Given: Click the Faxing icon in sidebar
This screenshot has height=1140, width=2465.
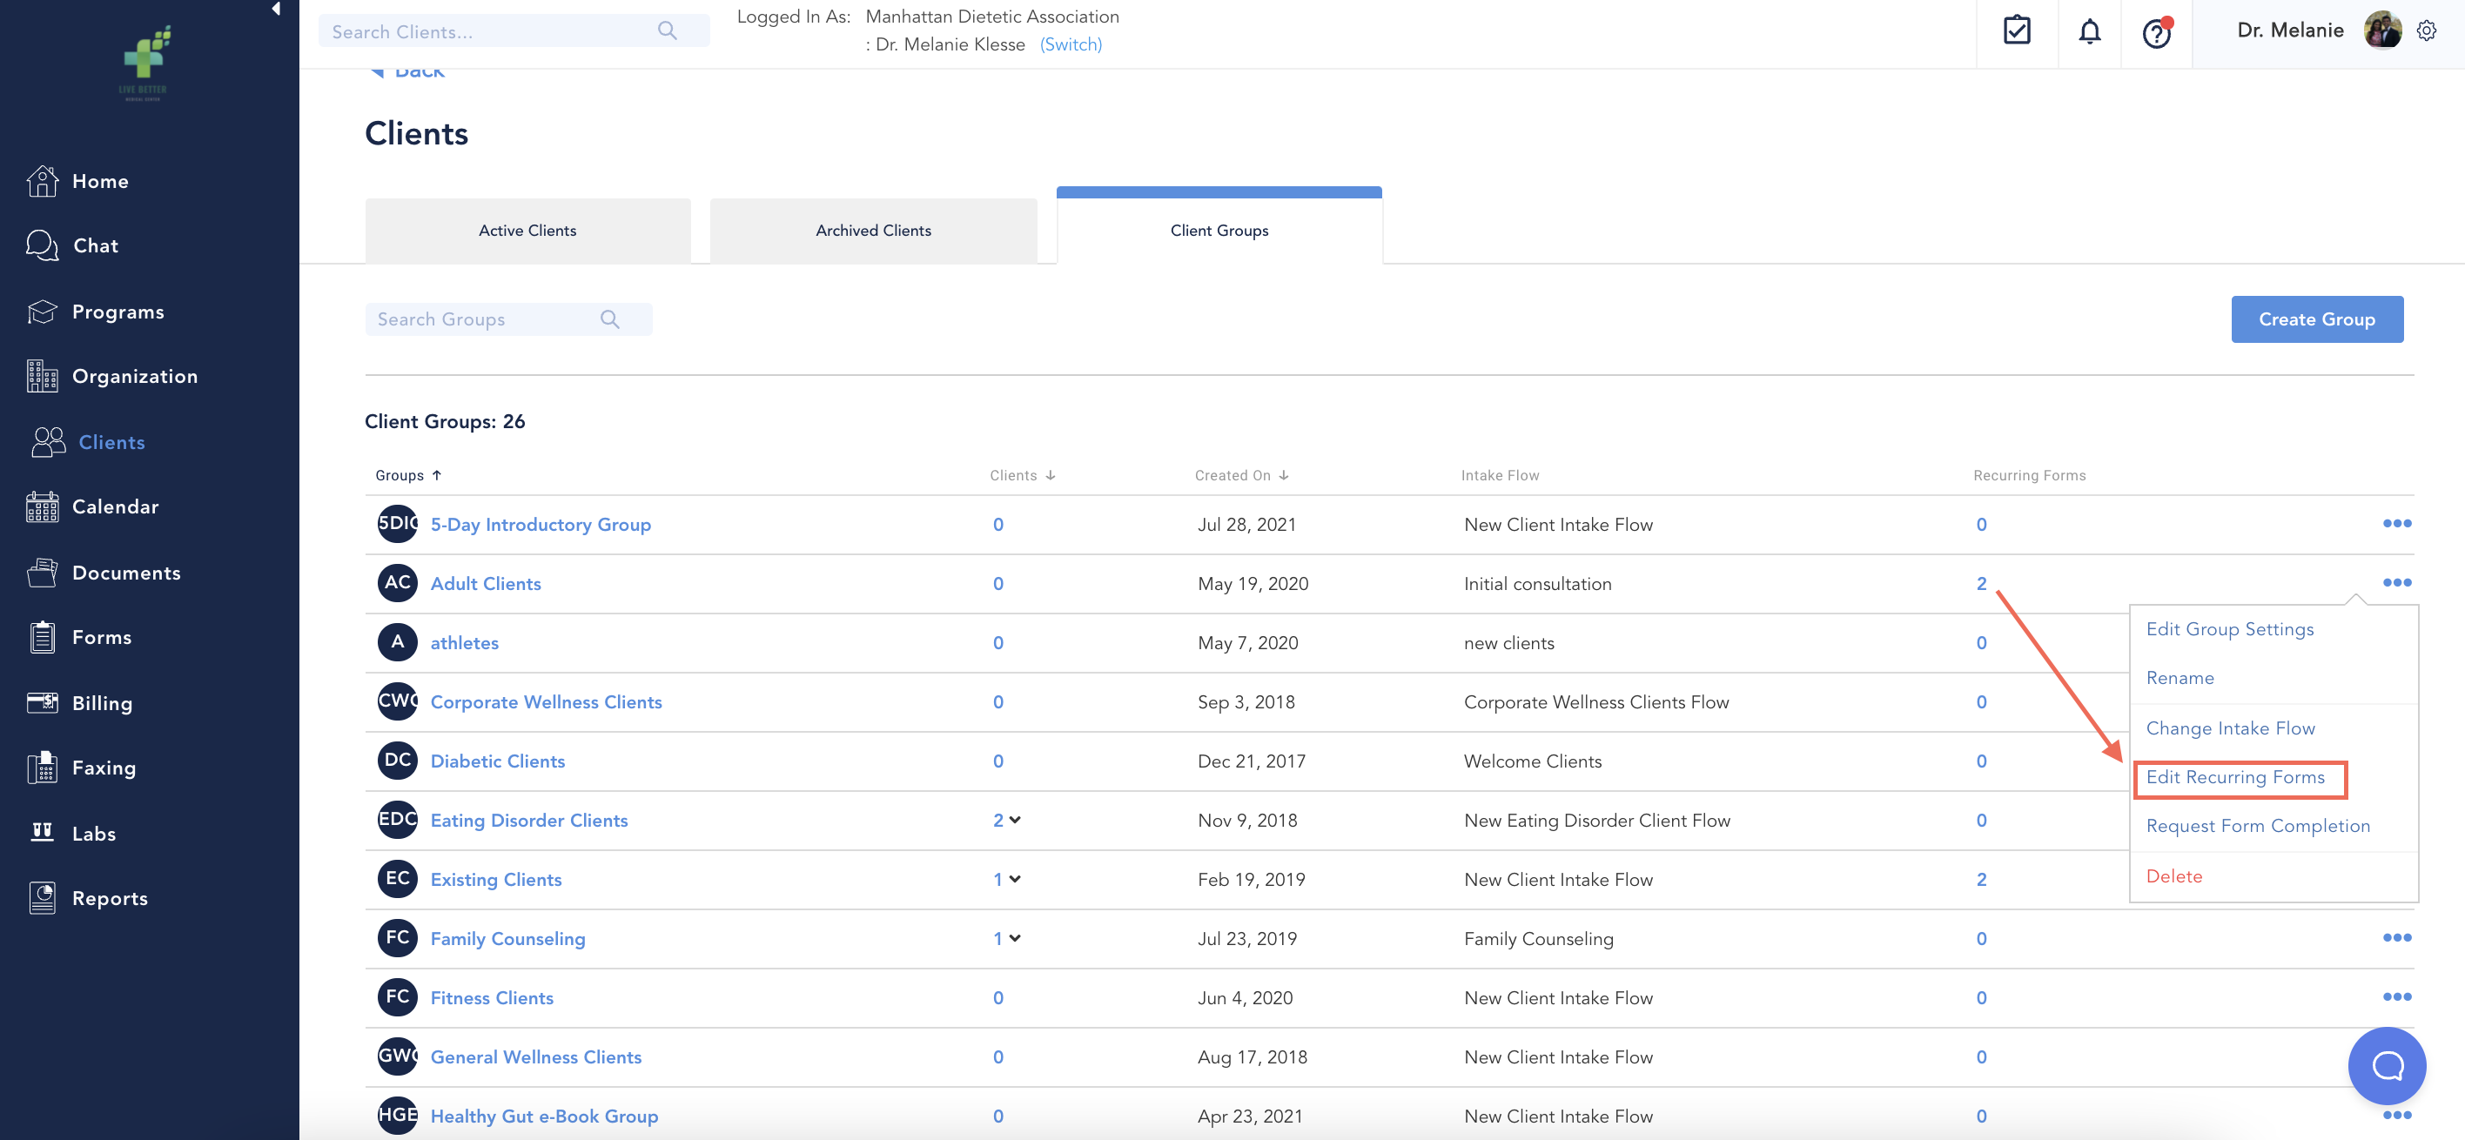Looking at the screenshot, I should tap(42, 767).
